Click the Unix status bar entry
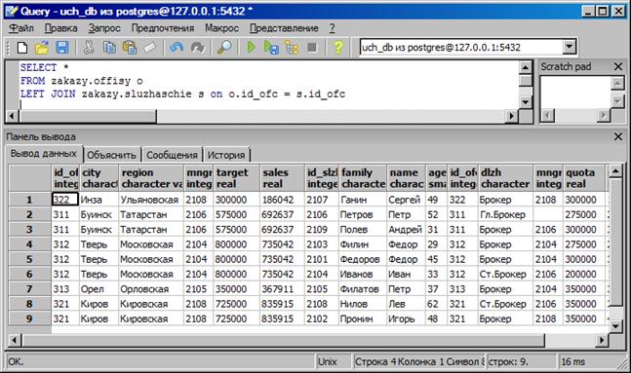The image size is (631, 373). 333,361
